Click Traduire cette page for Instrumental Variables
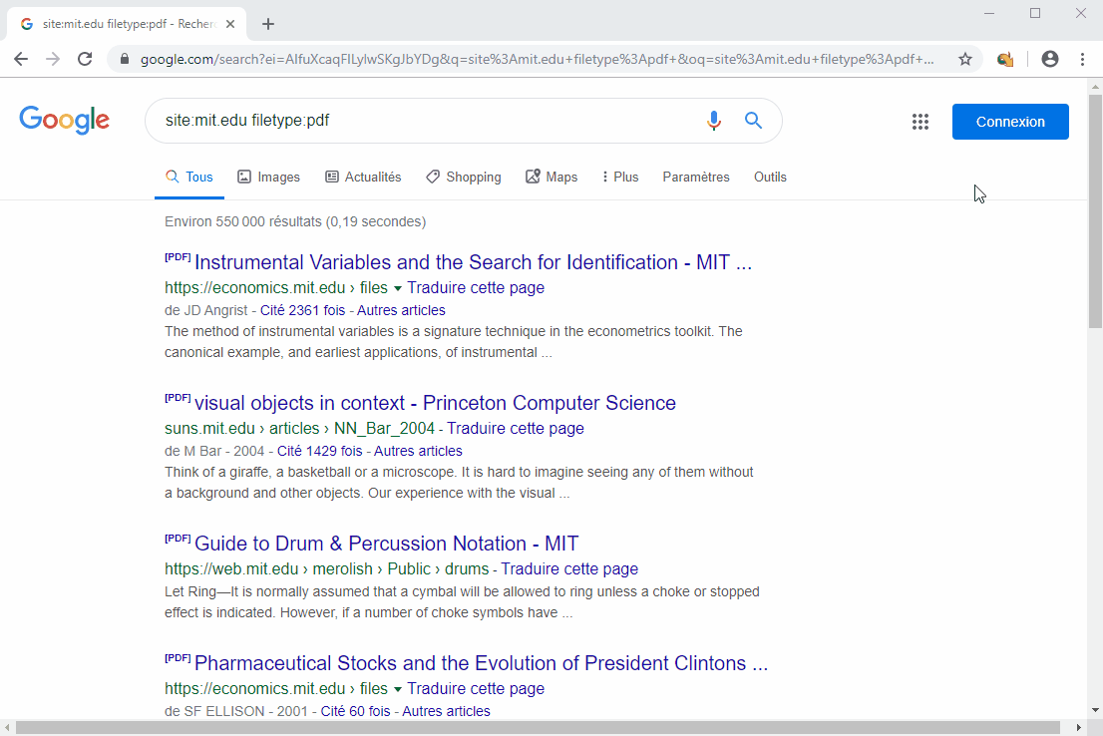Image resolution: width=1103 pixels, height=736 pixels. point(476,288)
